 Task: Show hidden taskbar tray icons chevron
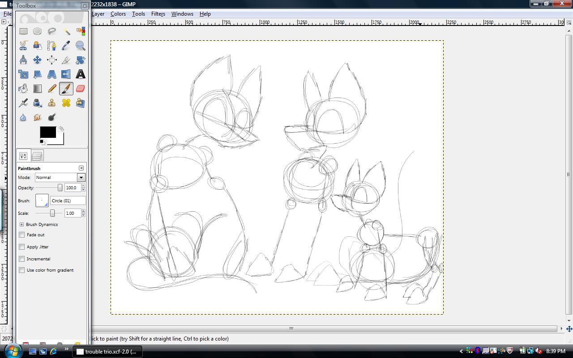[461, 351]
